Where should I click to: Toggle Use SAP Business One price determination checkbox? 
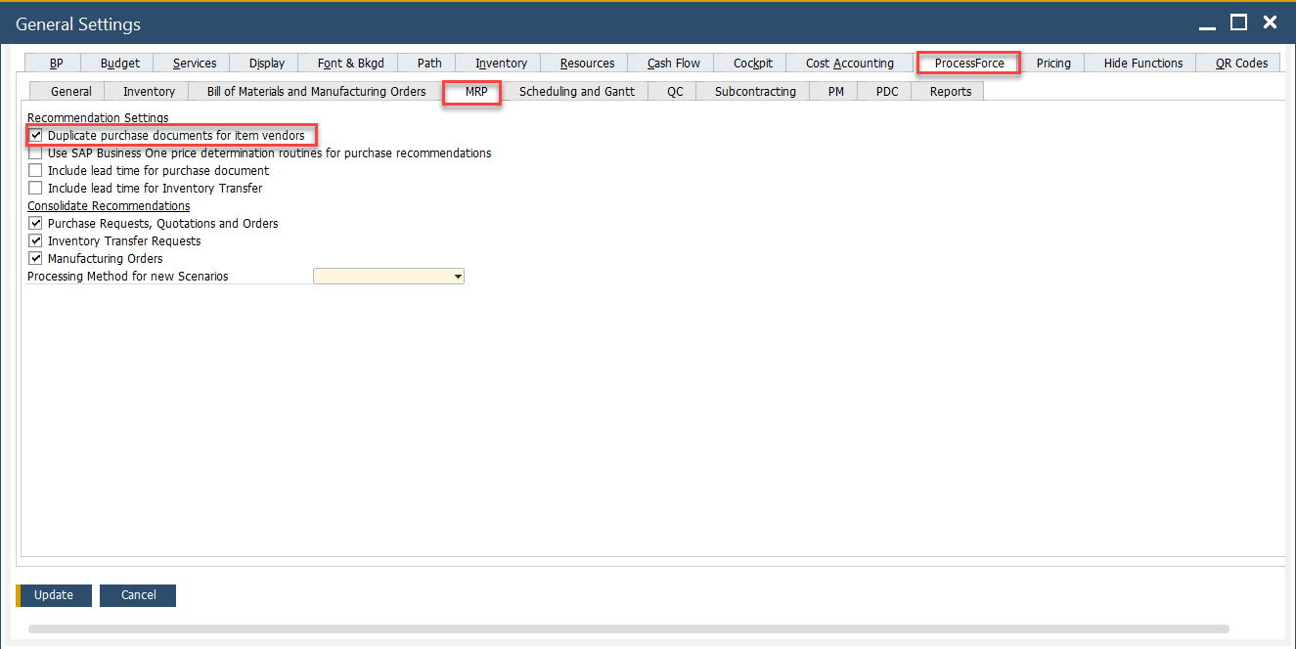[36, 153]
